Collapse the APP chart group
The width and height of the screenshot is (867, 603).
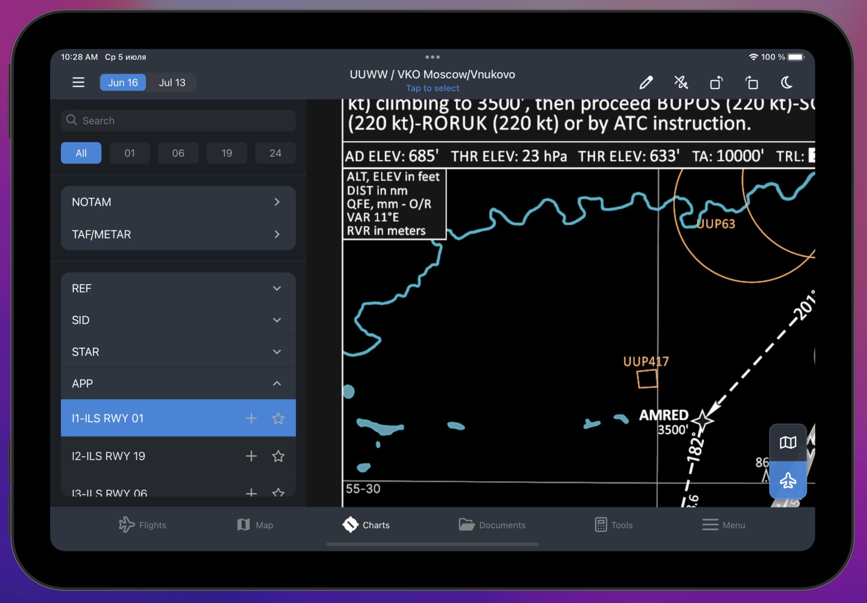tap(178, 384)
